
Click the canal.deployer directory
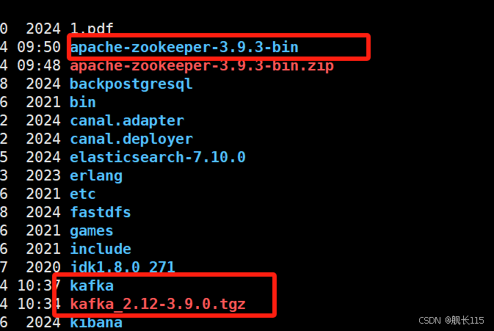(131, 139)
